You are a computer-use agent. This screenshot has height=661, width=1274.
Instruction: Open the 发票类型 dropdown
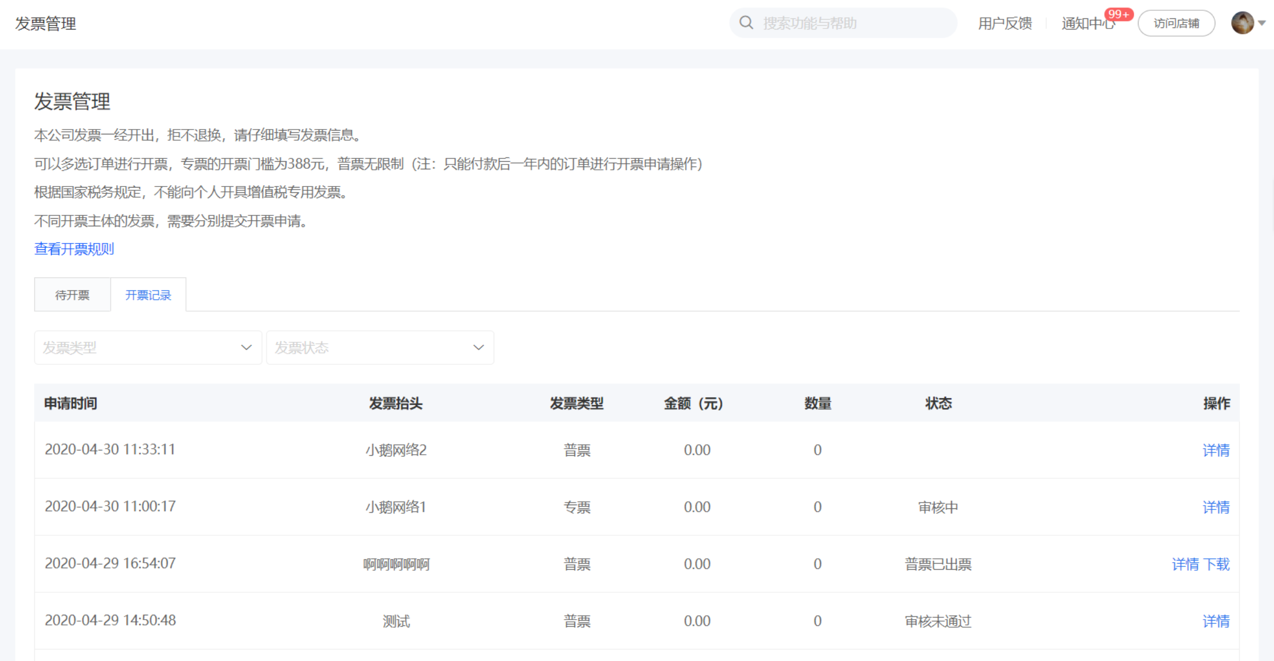pos(148,348)
